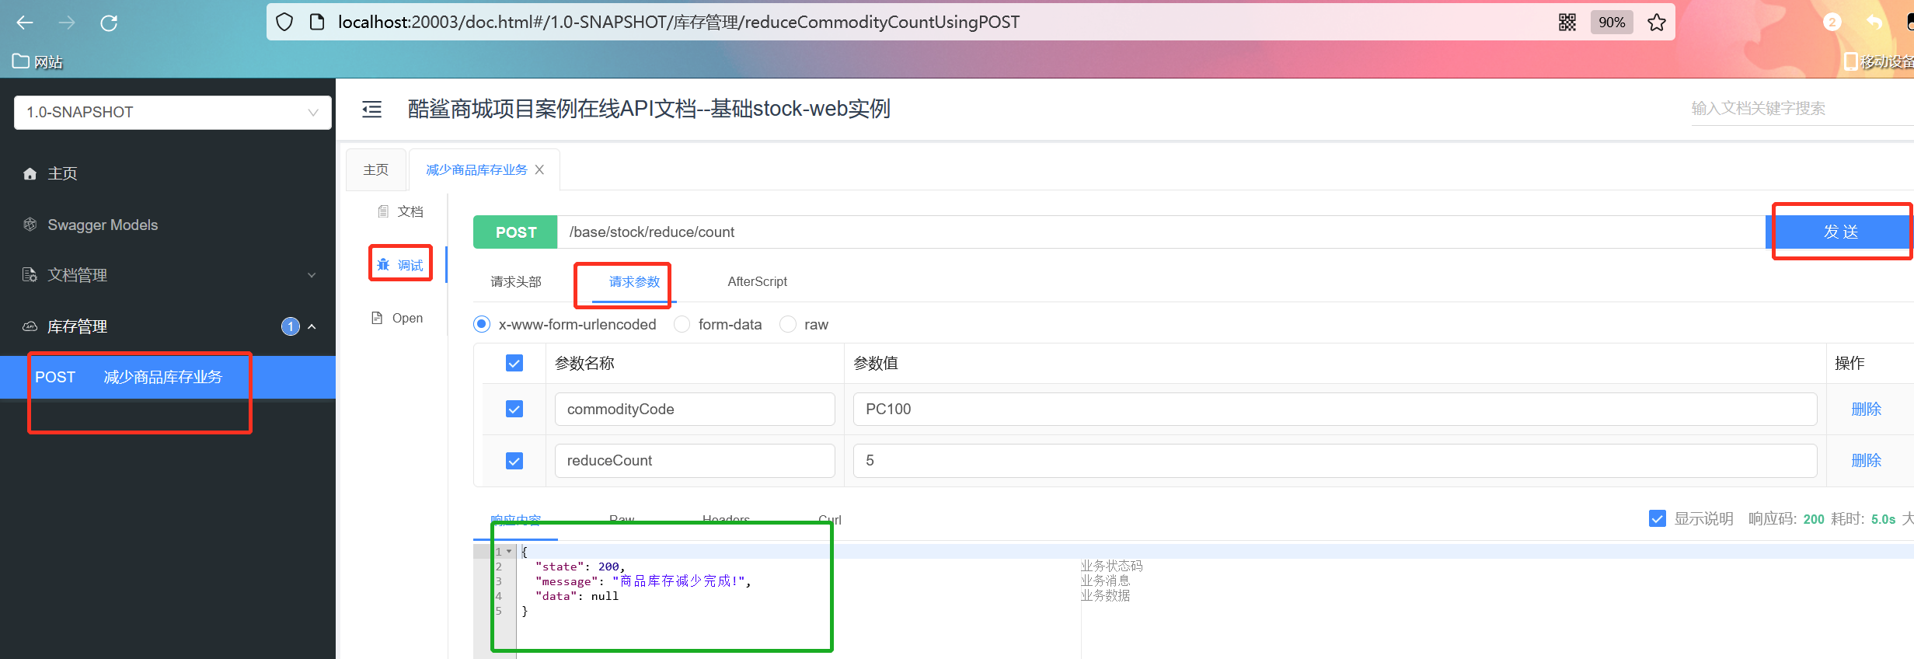Image resolution: width=1914 pixels, height=659 pixels.
Task: Click the page info icon in address bar
Action: coord(317,22)
